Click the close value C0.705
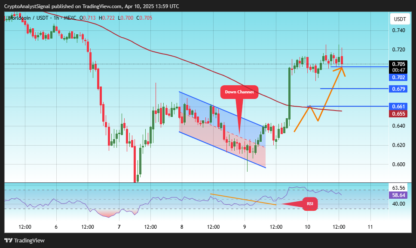The height and width of the screenshot is (248, 416). (x=144, y=18)
